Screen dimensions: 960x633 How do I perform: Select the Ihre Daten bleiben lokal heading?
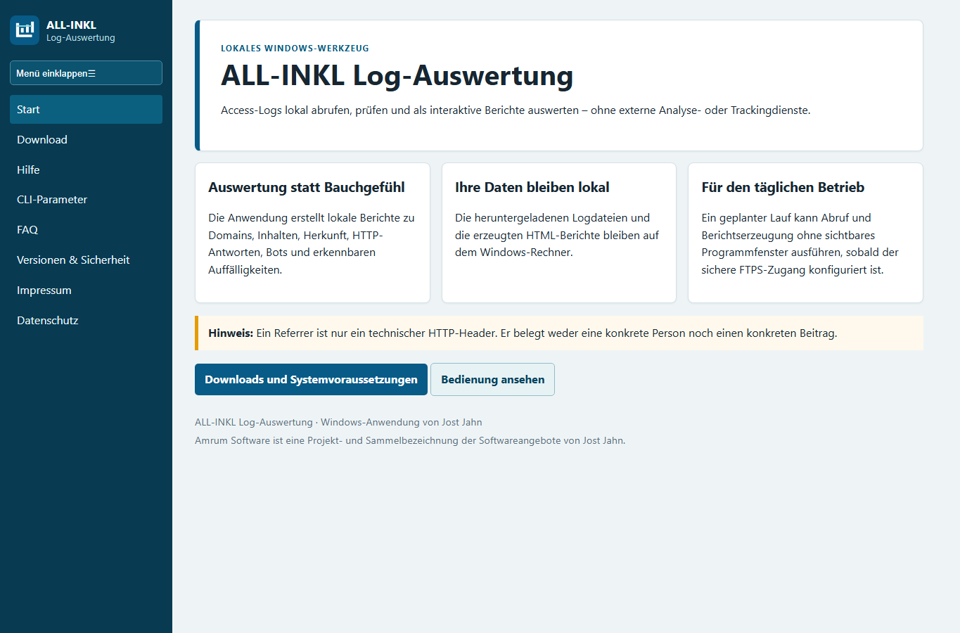(x=532, y=188)
